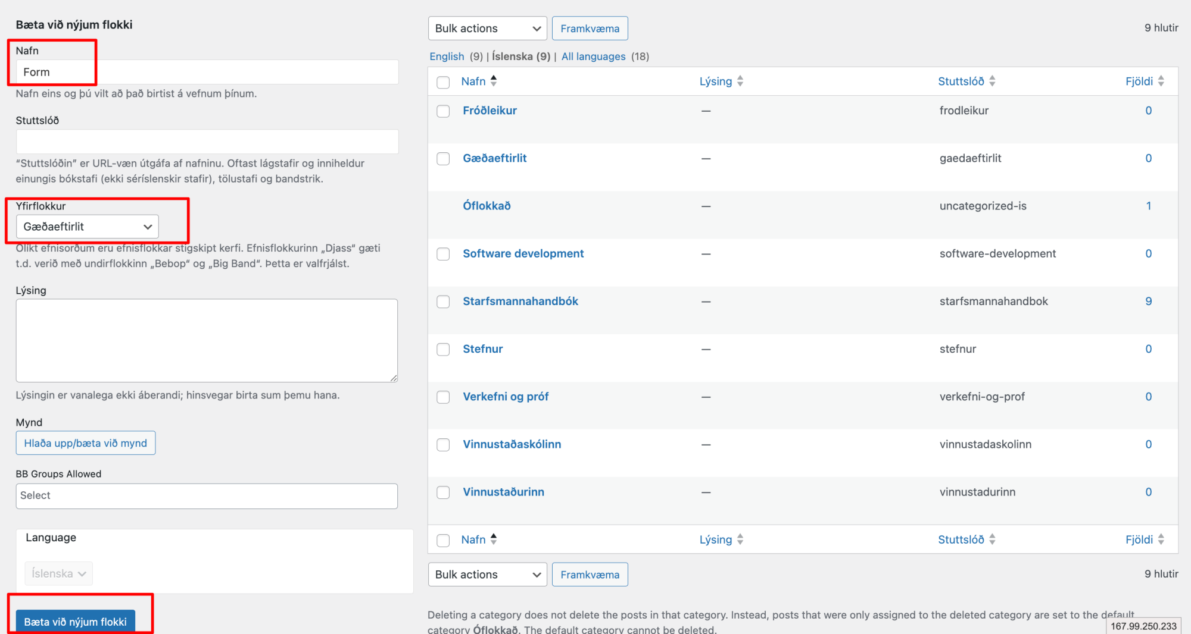Image resolution: width=1191 pixels, height=634 pixels.
Task: Click sort arrows beside top Stuttslóð header
Action: (x=992, y=81)
